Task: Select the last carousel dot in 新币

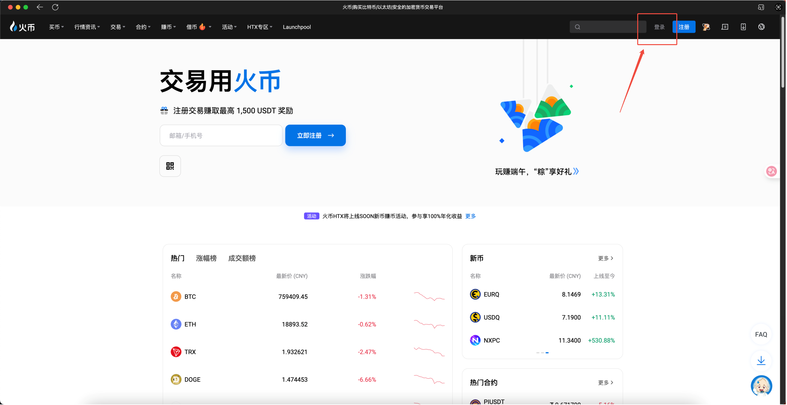Action: [547, 353]
